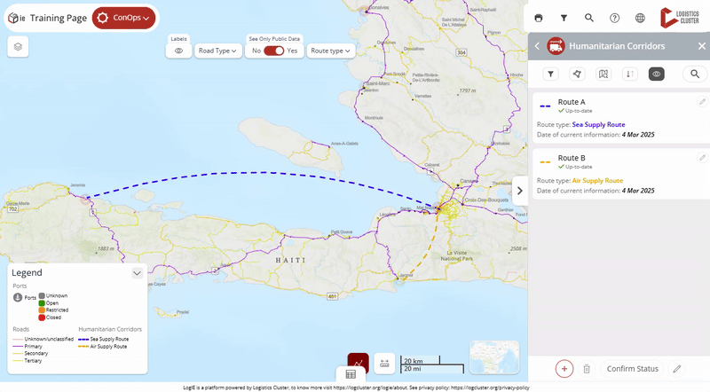The width and height of the screenshot is (710, 392).
Task: Select the polygon draw selection tool
Action: (x=577, y=74)
